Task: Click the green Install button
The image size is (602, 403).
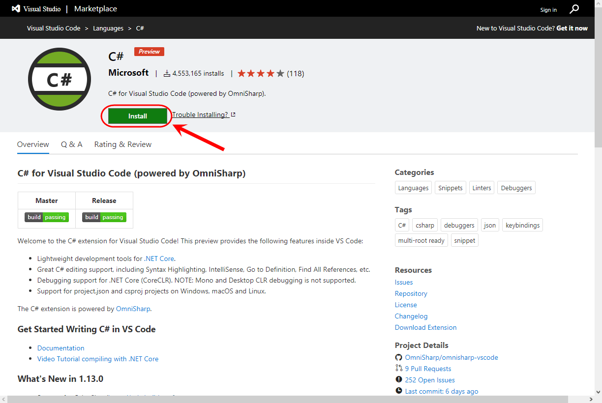Action: tap(138, 116)
